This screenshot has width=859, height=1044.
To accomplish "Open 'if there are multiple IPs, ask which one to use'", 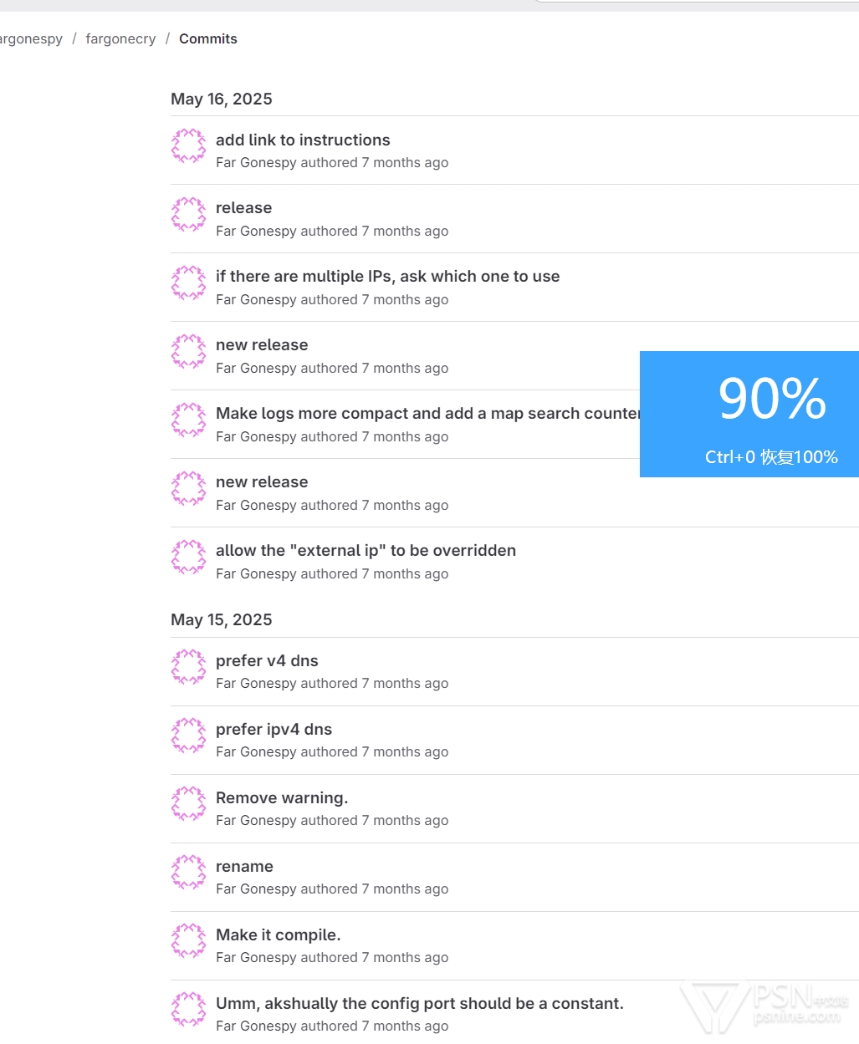I will 387,277.
